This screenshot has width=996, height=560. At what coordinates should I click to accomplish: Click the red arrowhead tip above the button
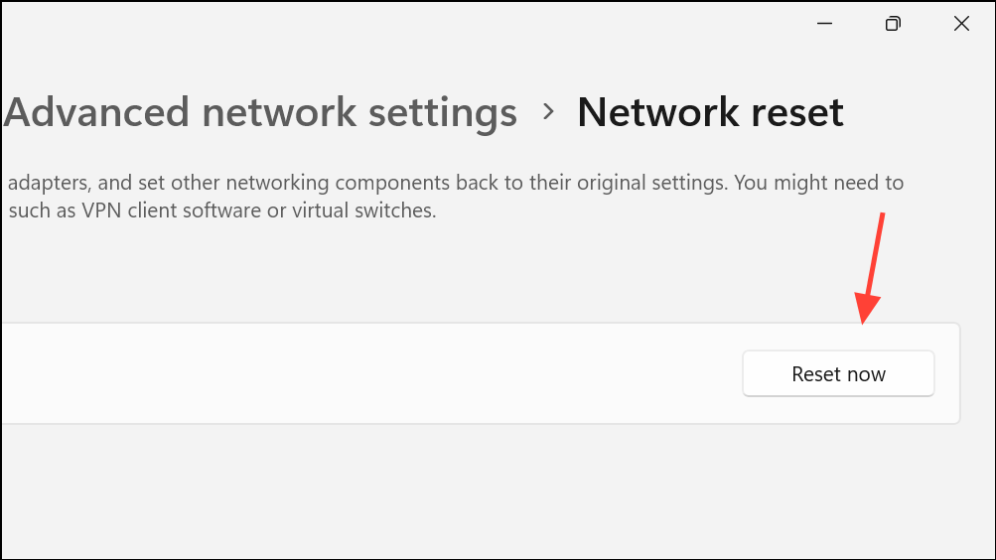point(864,320)
